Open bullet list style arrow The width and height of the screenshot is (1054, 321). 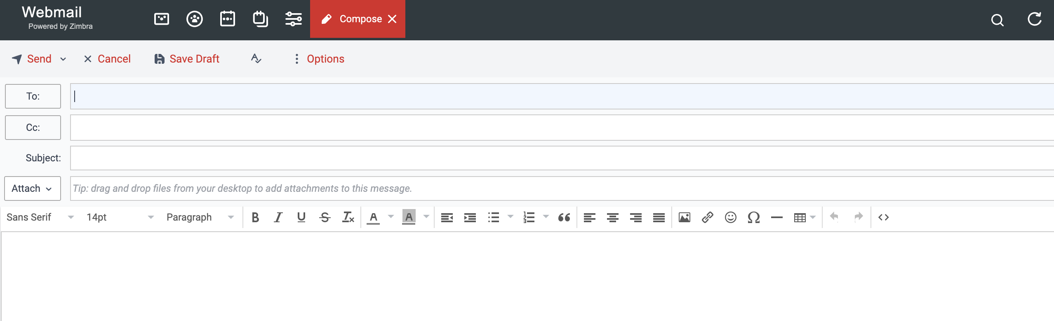[511, 216]
